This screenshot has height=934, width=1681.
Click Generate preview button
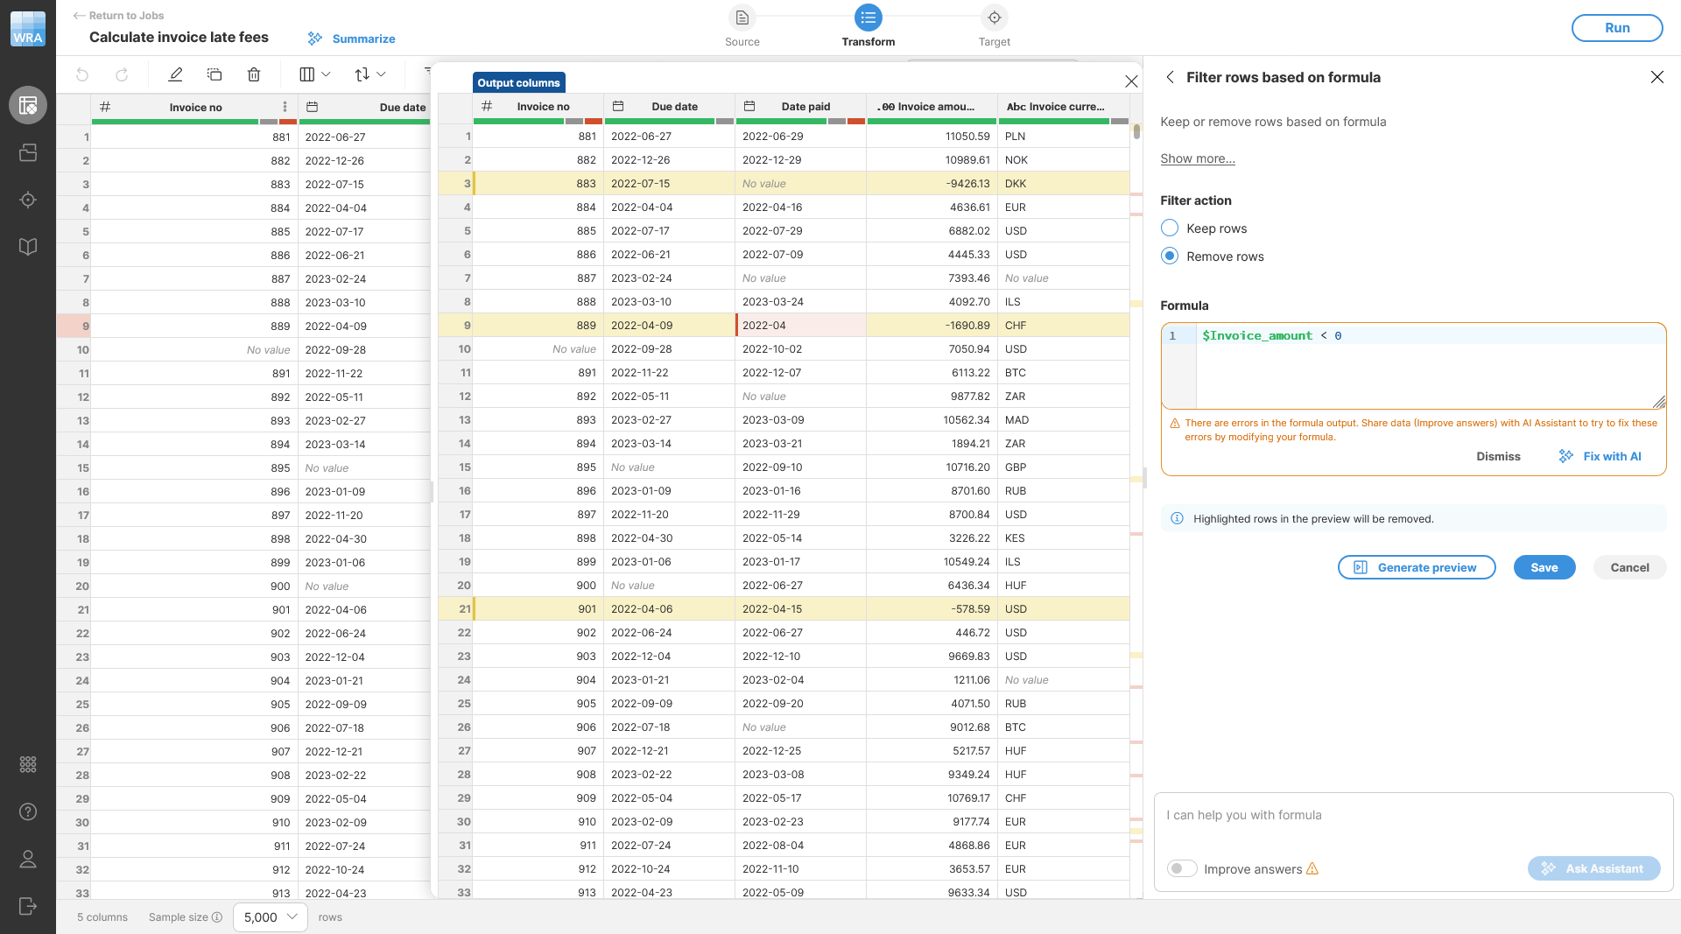click(1417, 567)
